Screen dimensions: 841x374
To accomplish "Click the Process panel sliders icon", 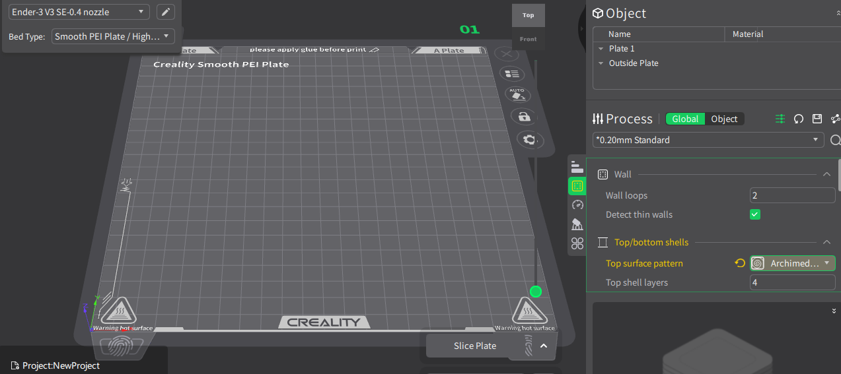I will [598, 119].
